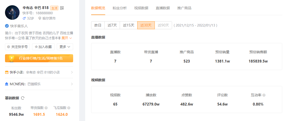285x121 pixels.
Task: Click the help icon beside 带货指数
Action: [x=46, y=108]
